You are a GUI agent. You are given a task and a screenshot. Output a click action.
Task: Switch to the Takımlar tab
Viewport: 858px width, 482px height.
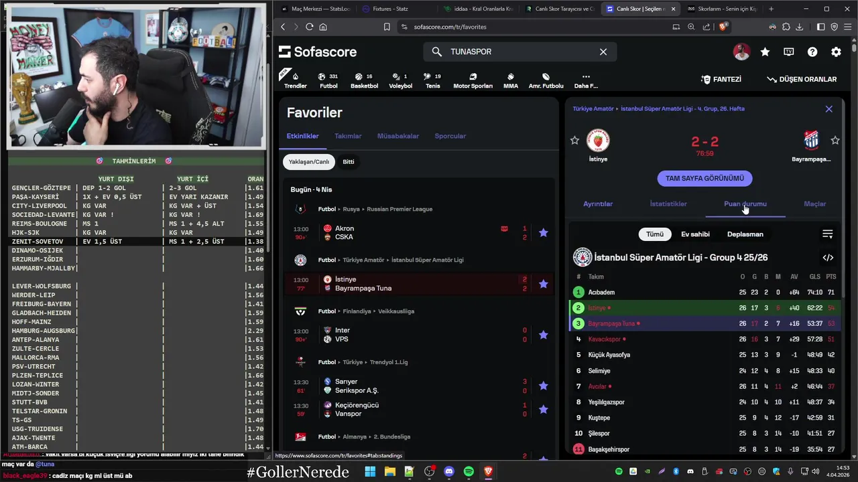[348, 136]
